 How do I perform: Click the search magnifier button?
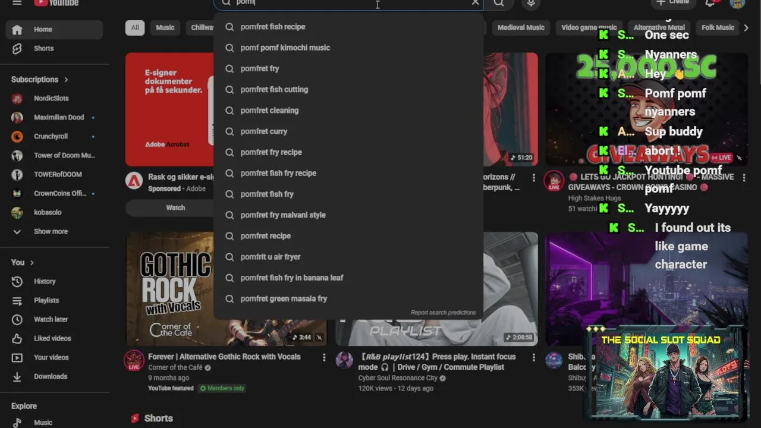(x=499, y=2)
